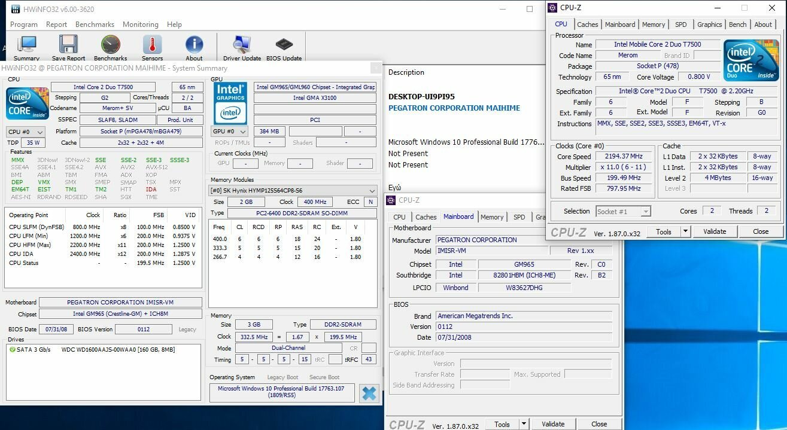Select CPU tab in Mainboard CPU-Z window

pos(399,217)
